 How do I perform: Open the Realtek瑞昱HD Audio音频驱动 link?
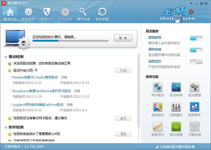coord(35,77)
